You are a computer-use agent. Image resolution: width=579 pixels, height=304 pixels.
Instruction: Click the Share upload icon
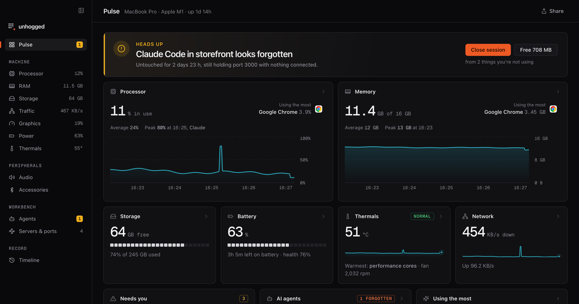pos(544,11)
